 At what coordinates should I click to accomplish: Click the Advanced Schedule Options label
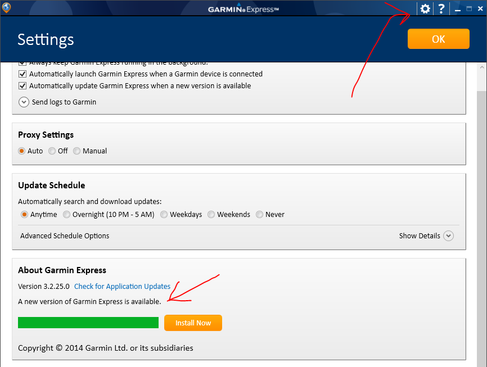(x=65, y=235)
